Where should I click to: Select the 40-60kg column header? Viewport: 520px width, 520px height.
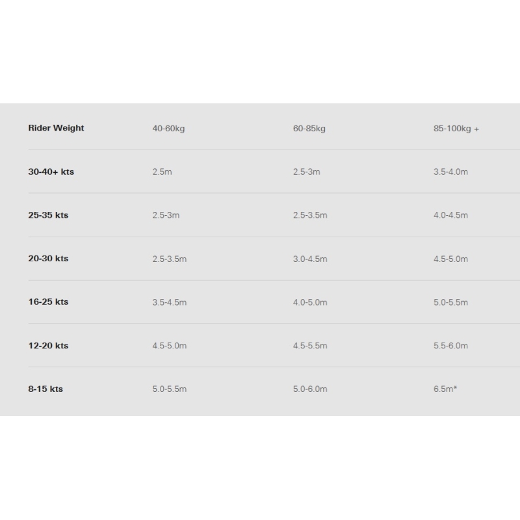168,129
